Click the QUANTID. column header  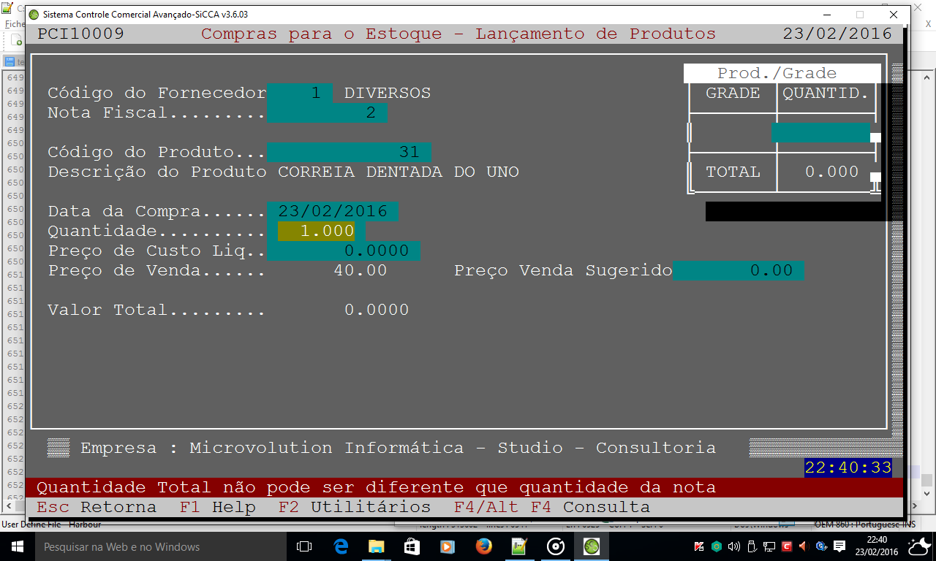[826, 93]
